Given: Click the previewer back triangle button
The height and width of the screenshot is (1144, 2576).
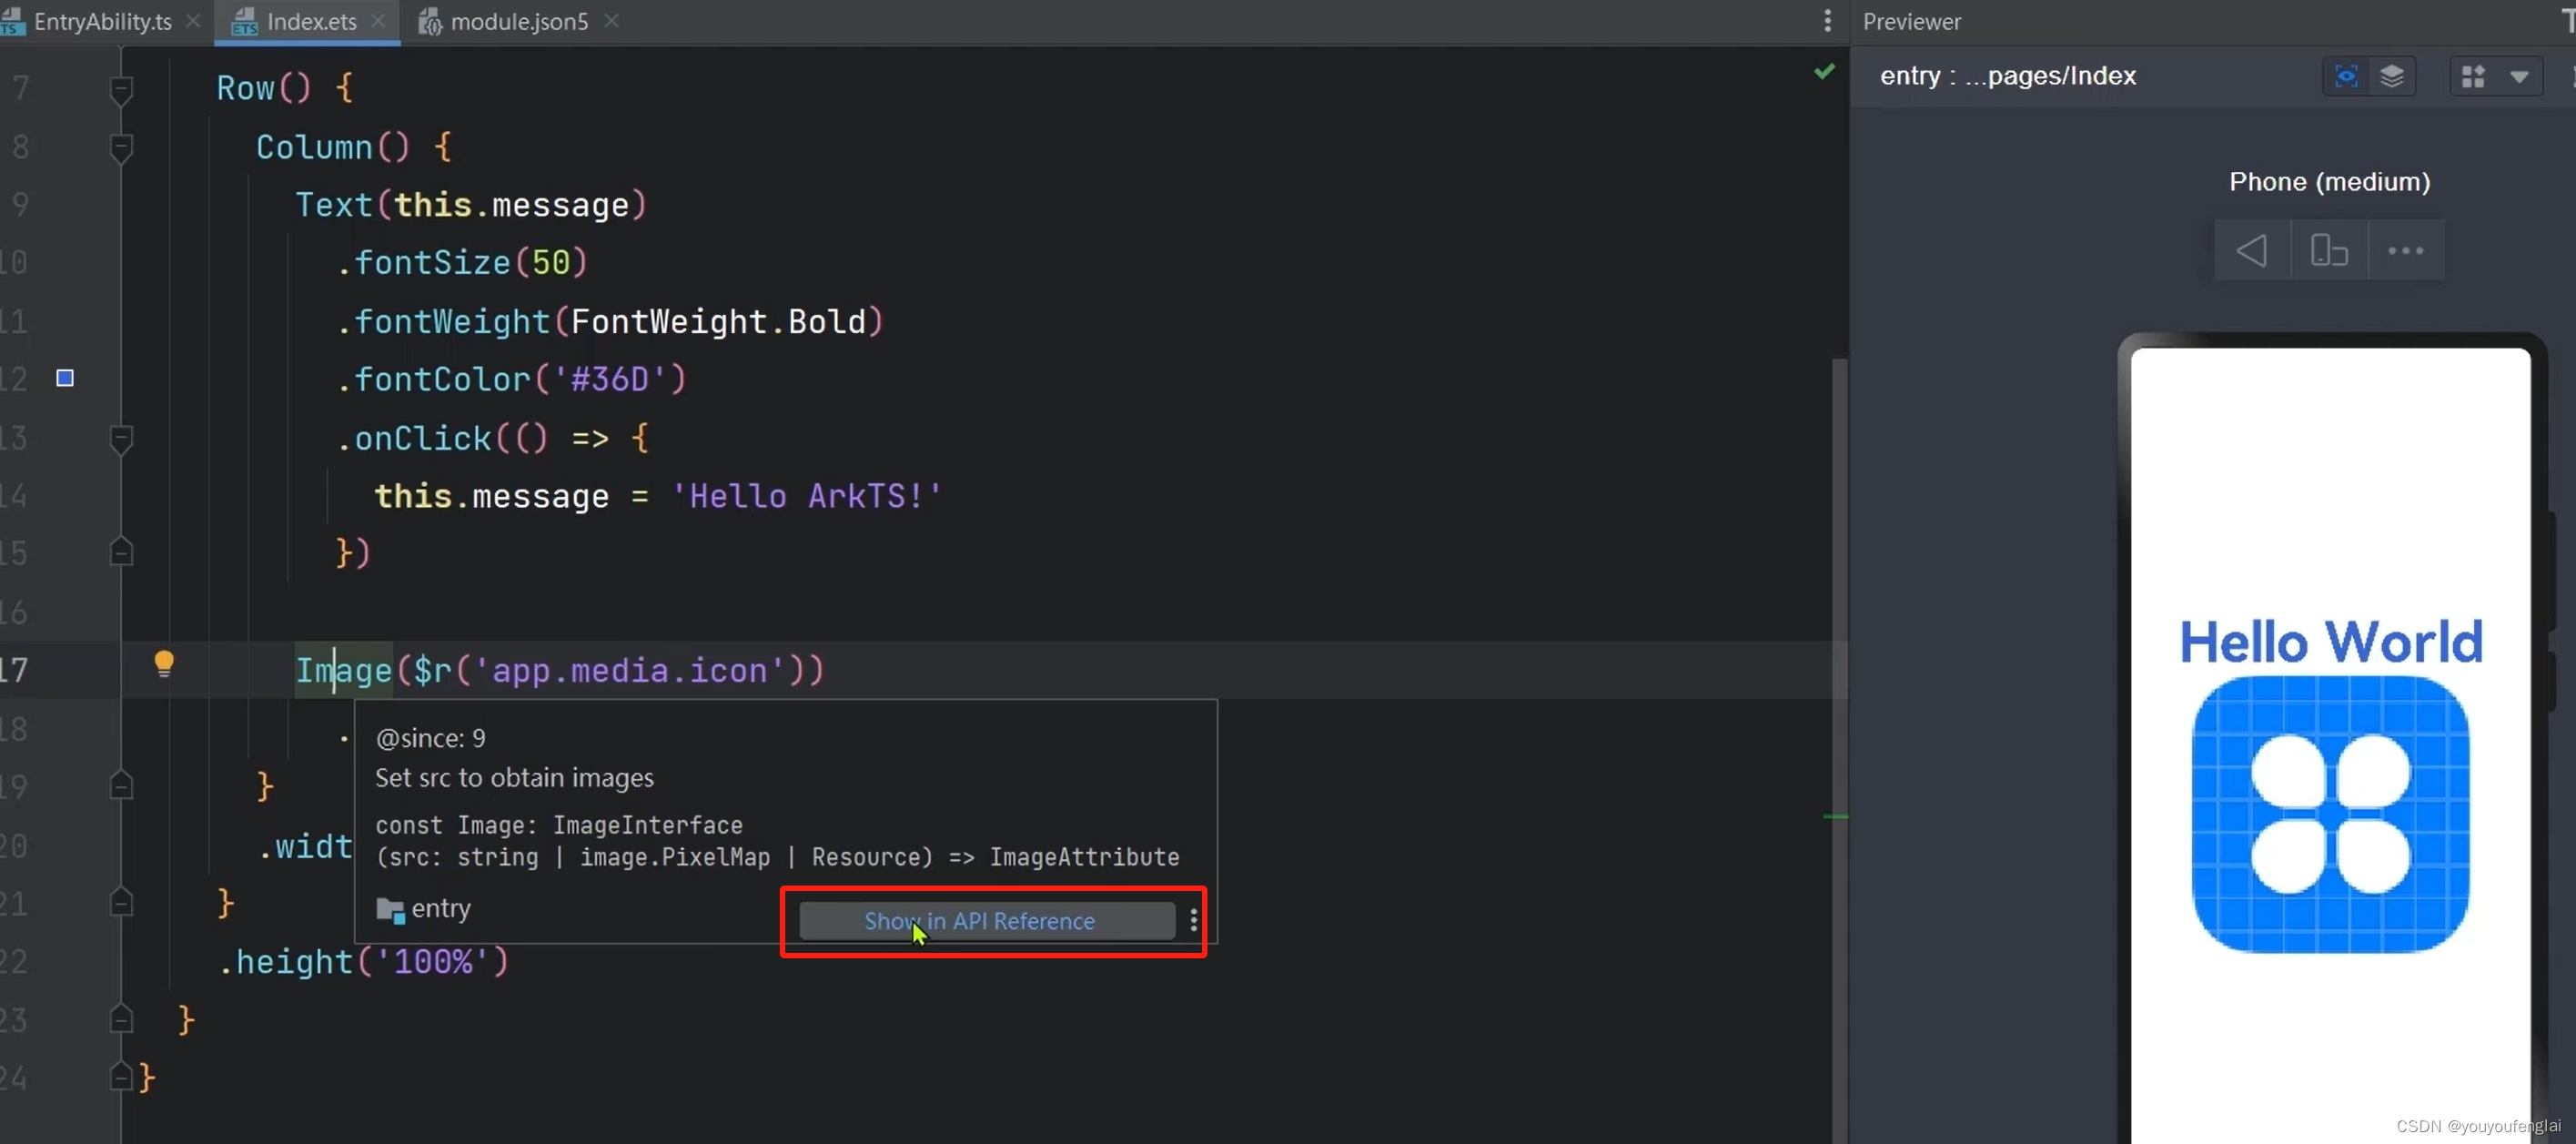Looking at the screenshot, I should pyautogui.click(x=2252, y=250).
